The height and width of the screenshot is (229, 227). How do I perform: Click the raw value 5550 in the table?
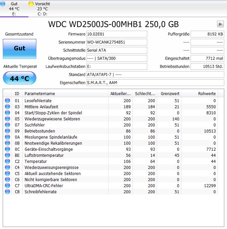coord(211,107)
